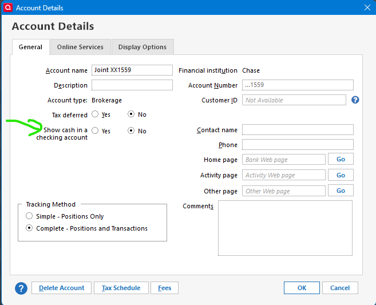376x305 pixels.
Task: Confirm changes with the OK button
Action: [x=302, y=288]
